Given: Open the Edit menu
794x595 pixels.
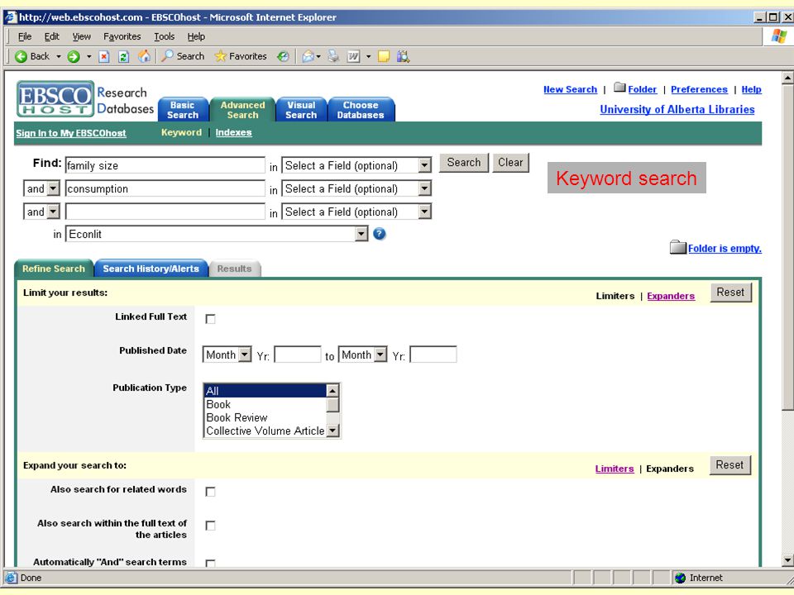Looking at the screenshot, I should [x=51, y=36].
